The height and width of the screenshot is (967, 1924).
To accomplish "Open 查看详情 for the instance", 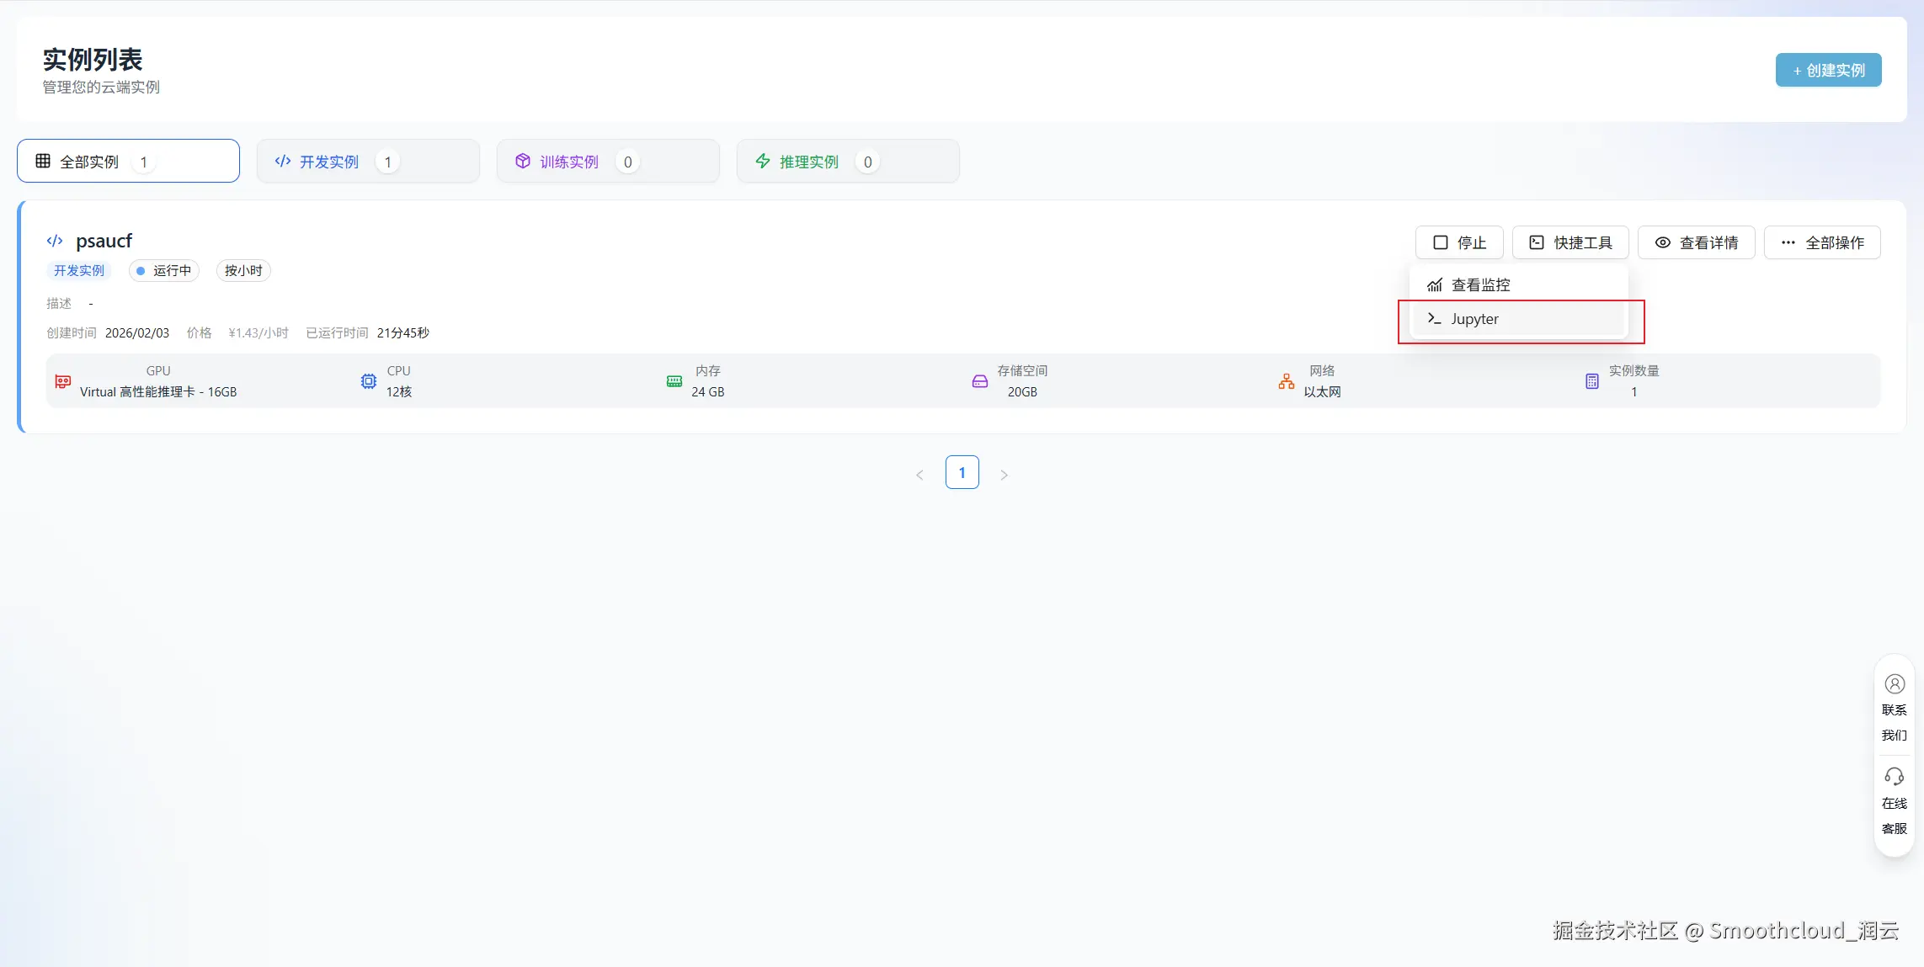I will (1696, 242).
